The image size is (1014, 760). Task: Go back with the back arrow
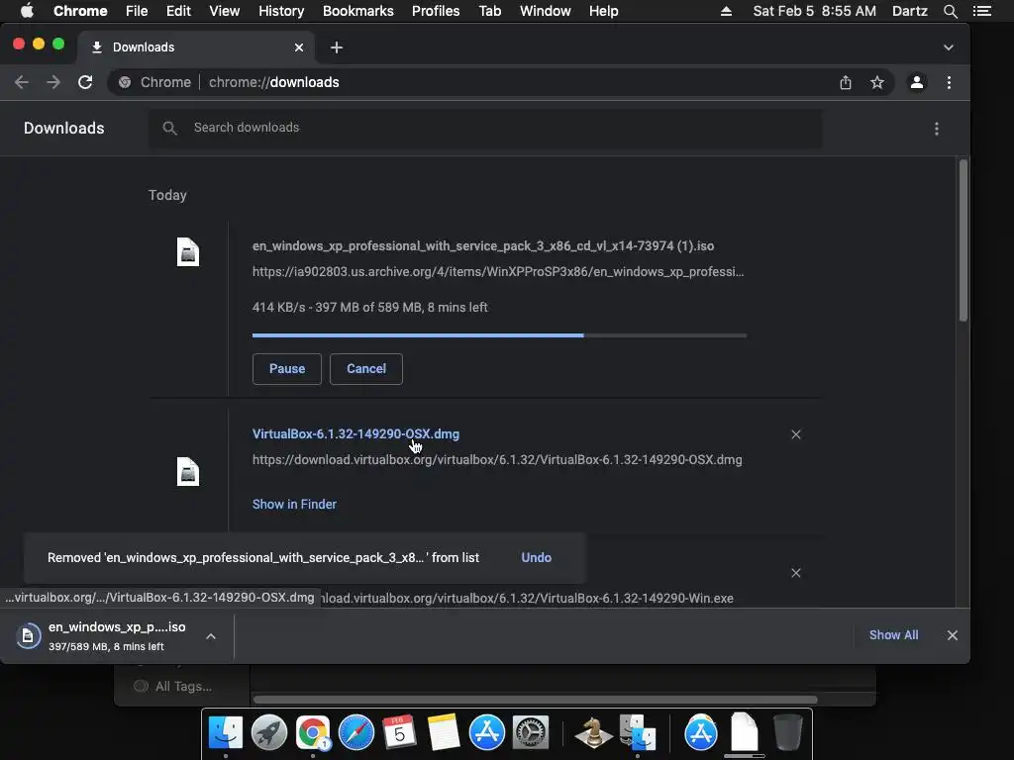point(22,82)
